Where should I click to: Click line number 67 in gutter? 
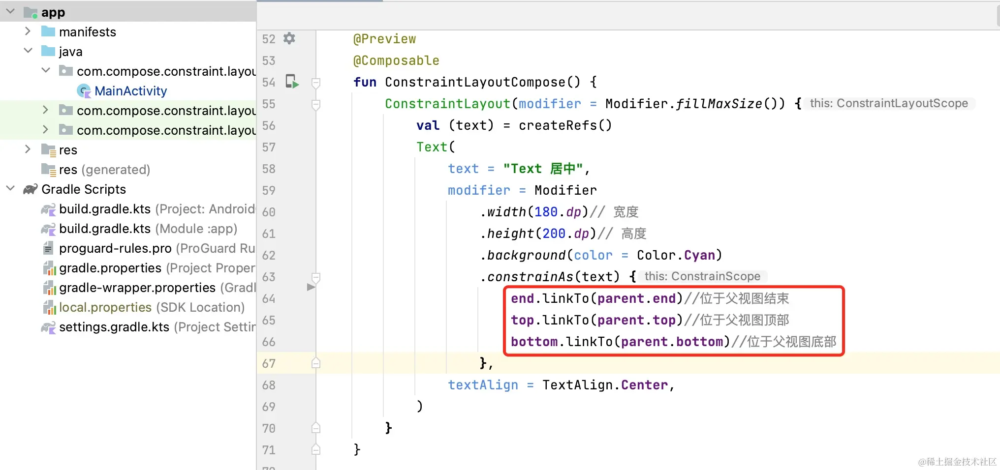pos(269,363)
